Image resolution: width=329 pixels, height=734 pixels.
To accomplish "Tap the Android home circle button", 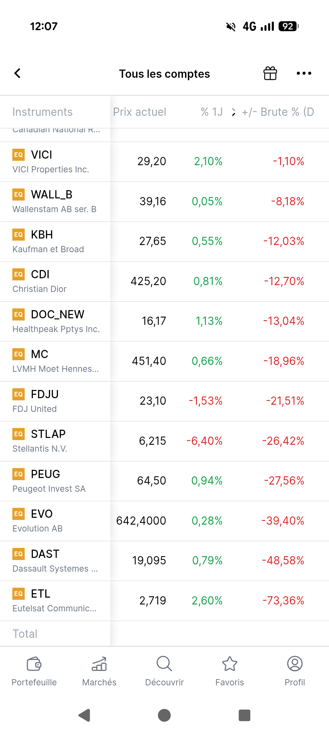I will 164,715.
